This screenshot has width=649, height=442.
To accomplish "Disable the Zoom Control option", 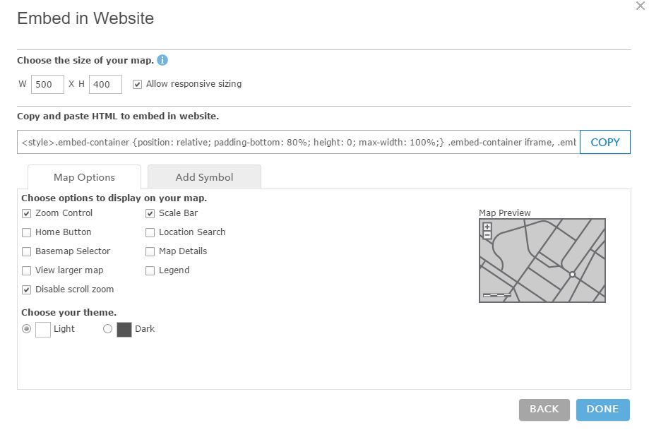I will (x=26, y=213).
